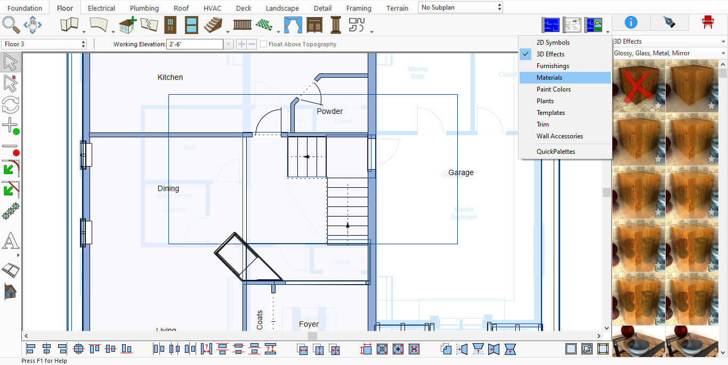Pick the door tool in toolbar

point(170,24)
